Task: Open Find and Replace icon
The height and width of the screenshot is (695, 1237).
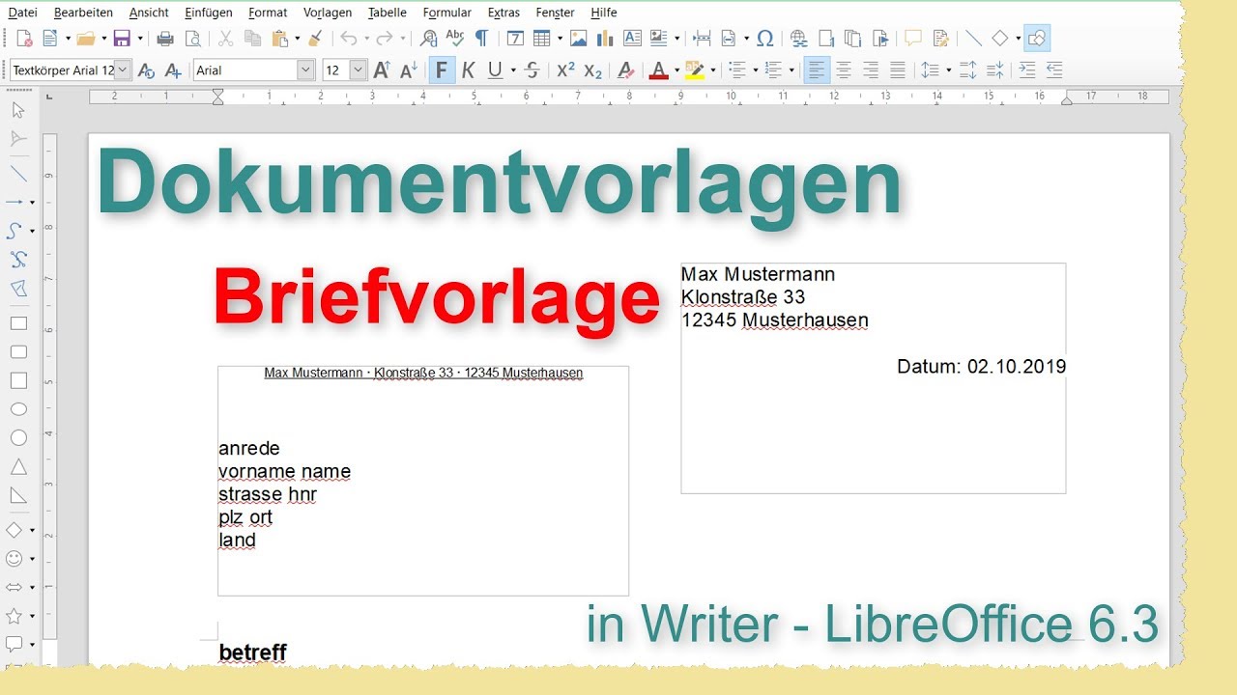Action: tap(429, 39)
